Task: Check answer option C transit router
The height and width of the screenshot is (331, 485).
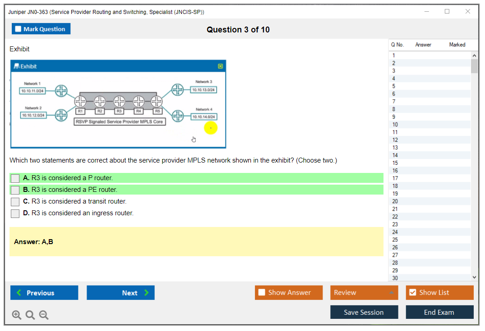Action: tap(15, 202)
